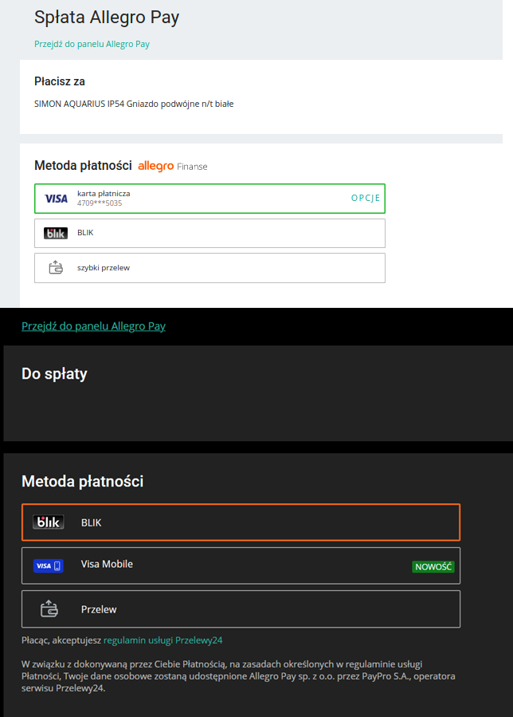Click the wallet icon beside szybki przelew
513x717 pixels.
[x=56, y=267]
